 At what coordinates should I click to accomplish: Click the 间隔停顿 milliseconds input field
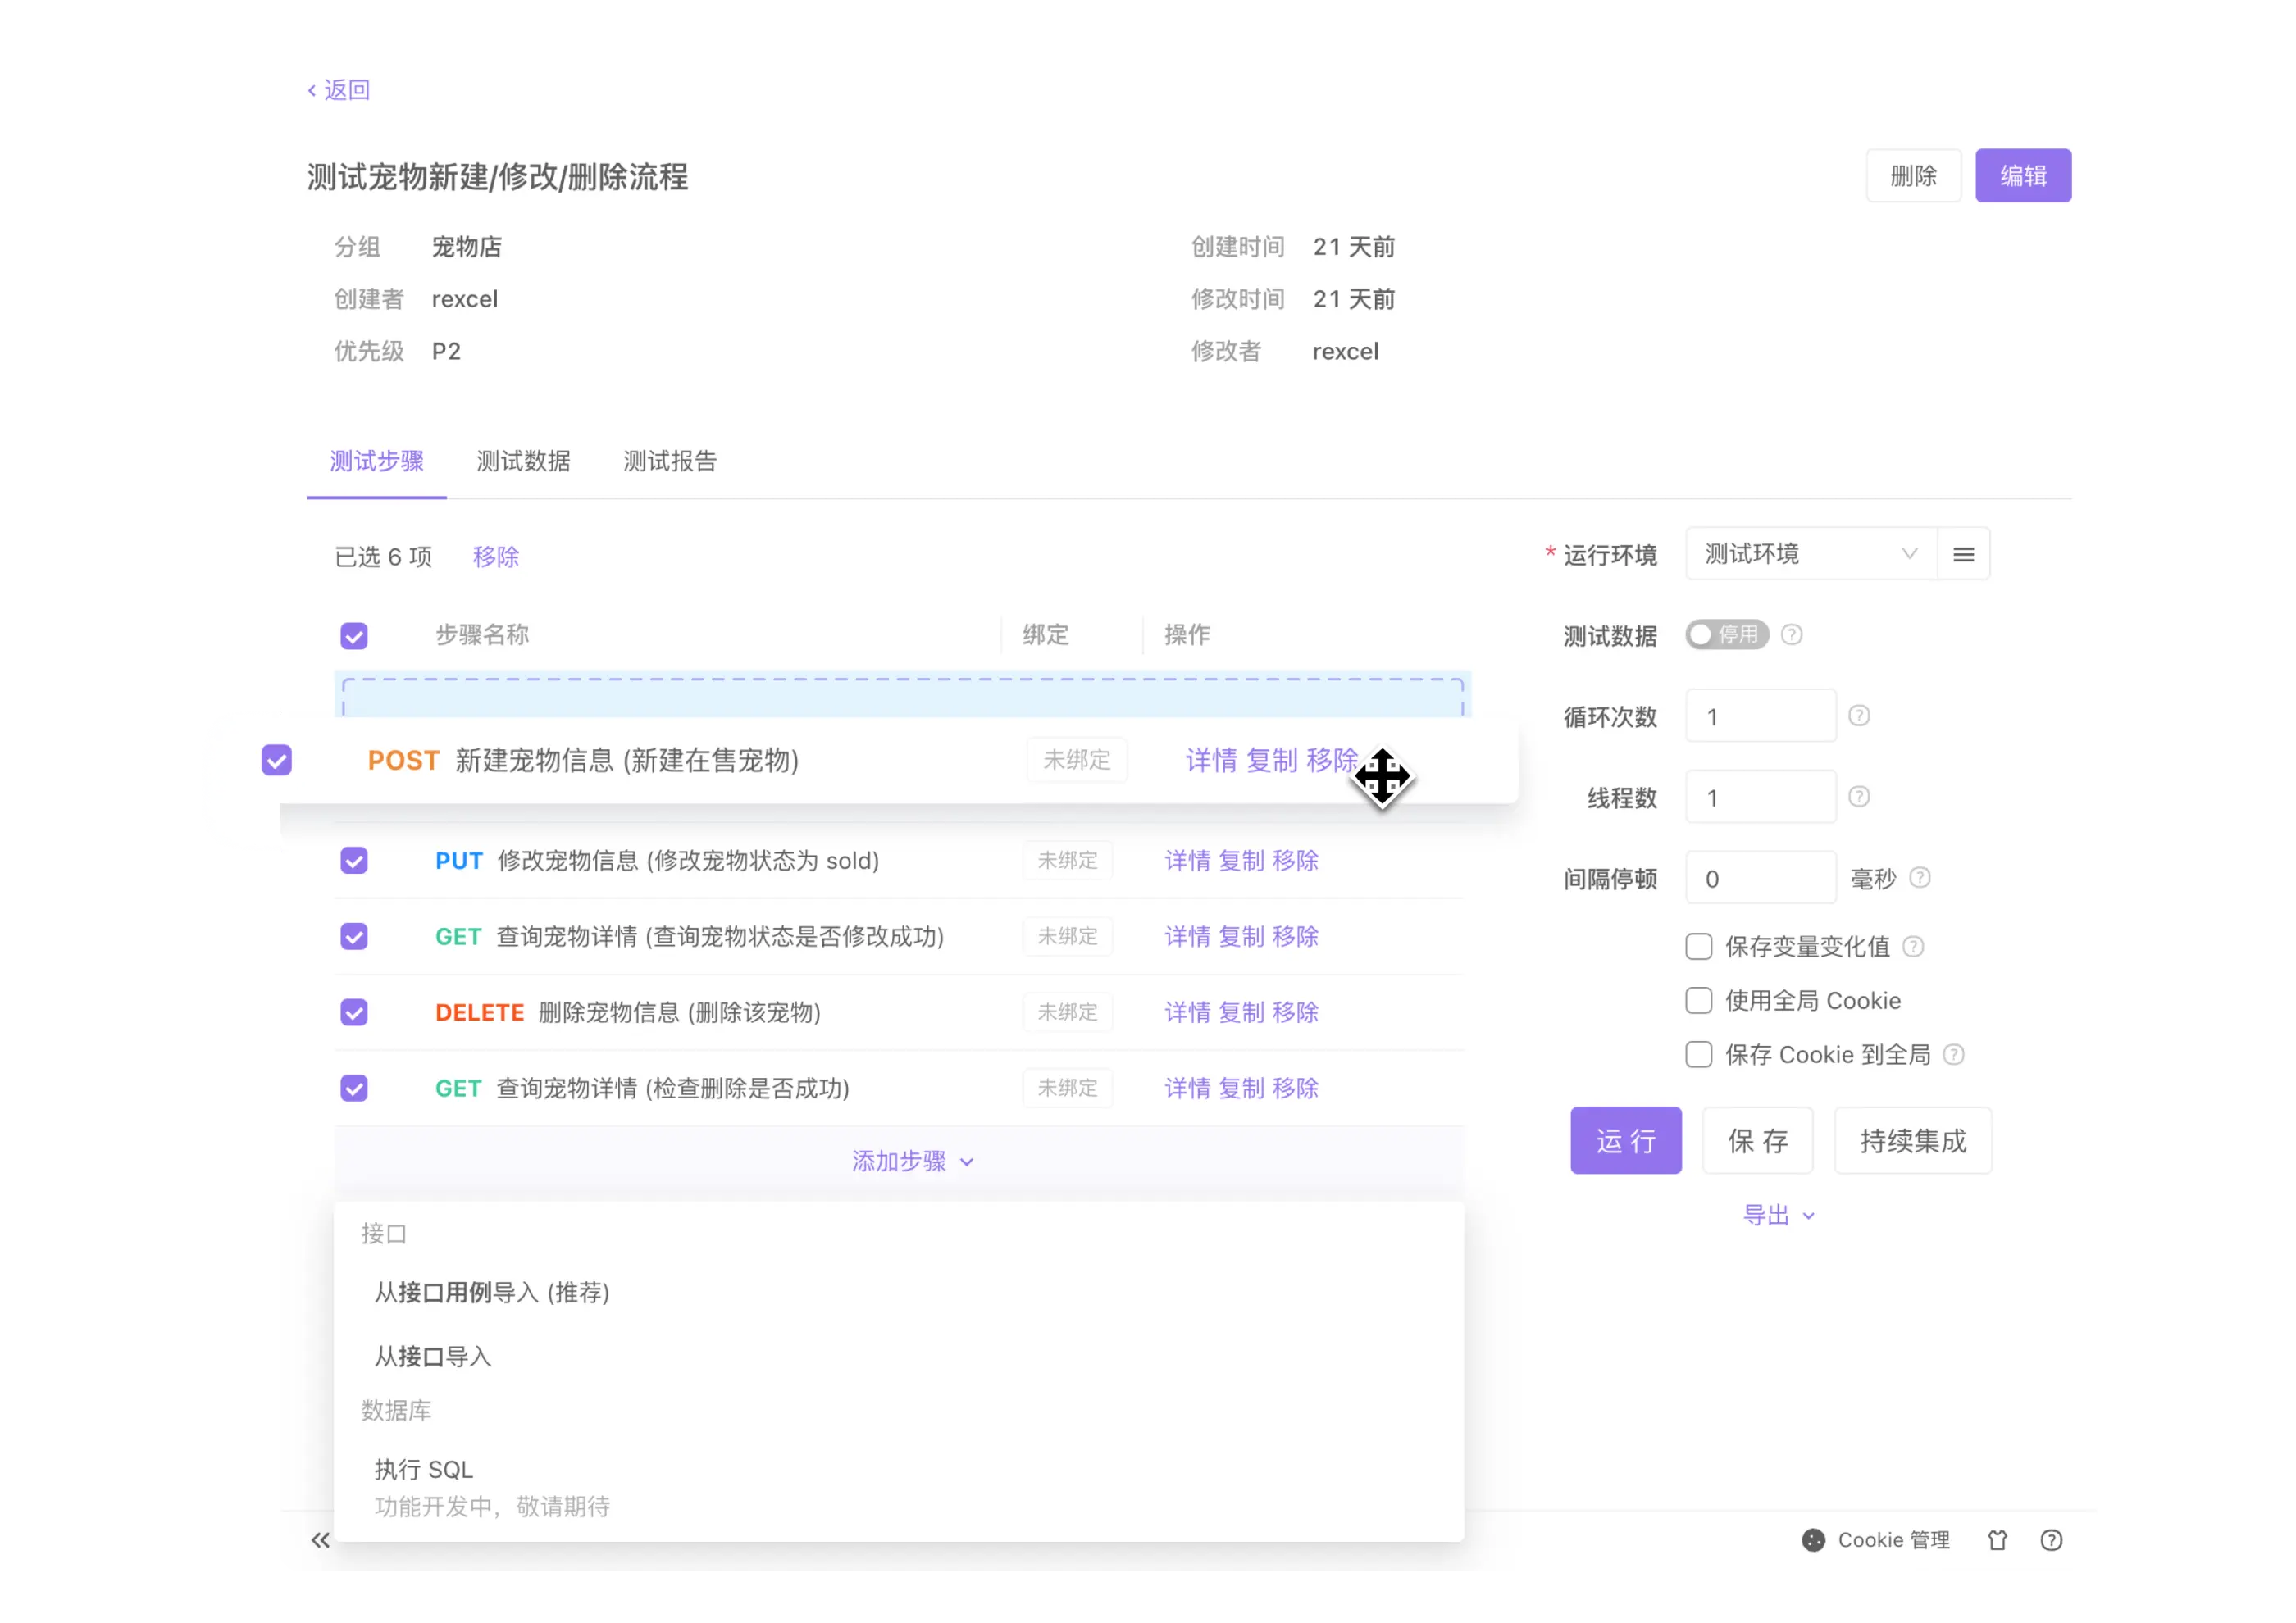[x=1759, y=879]
